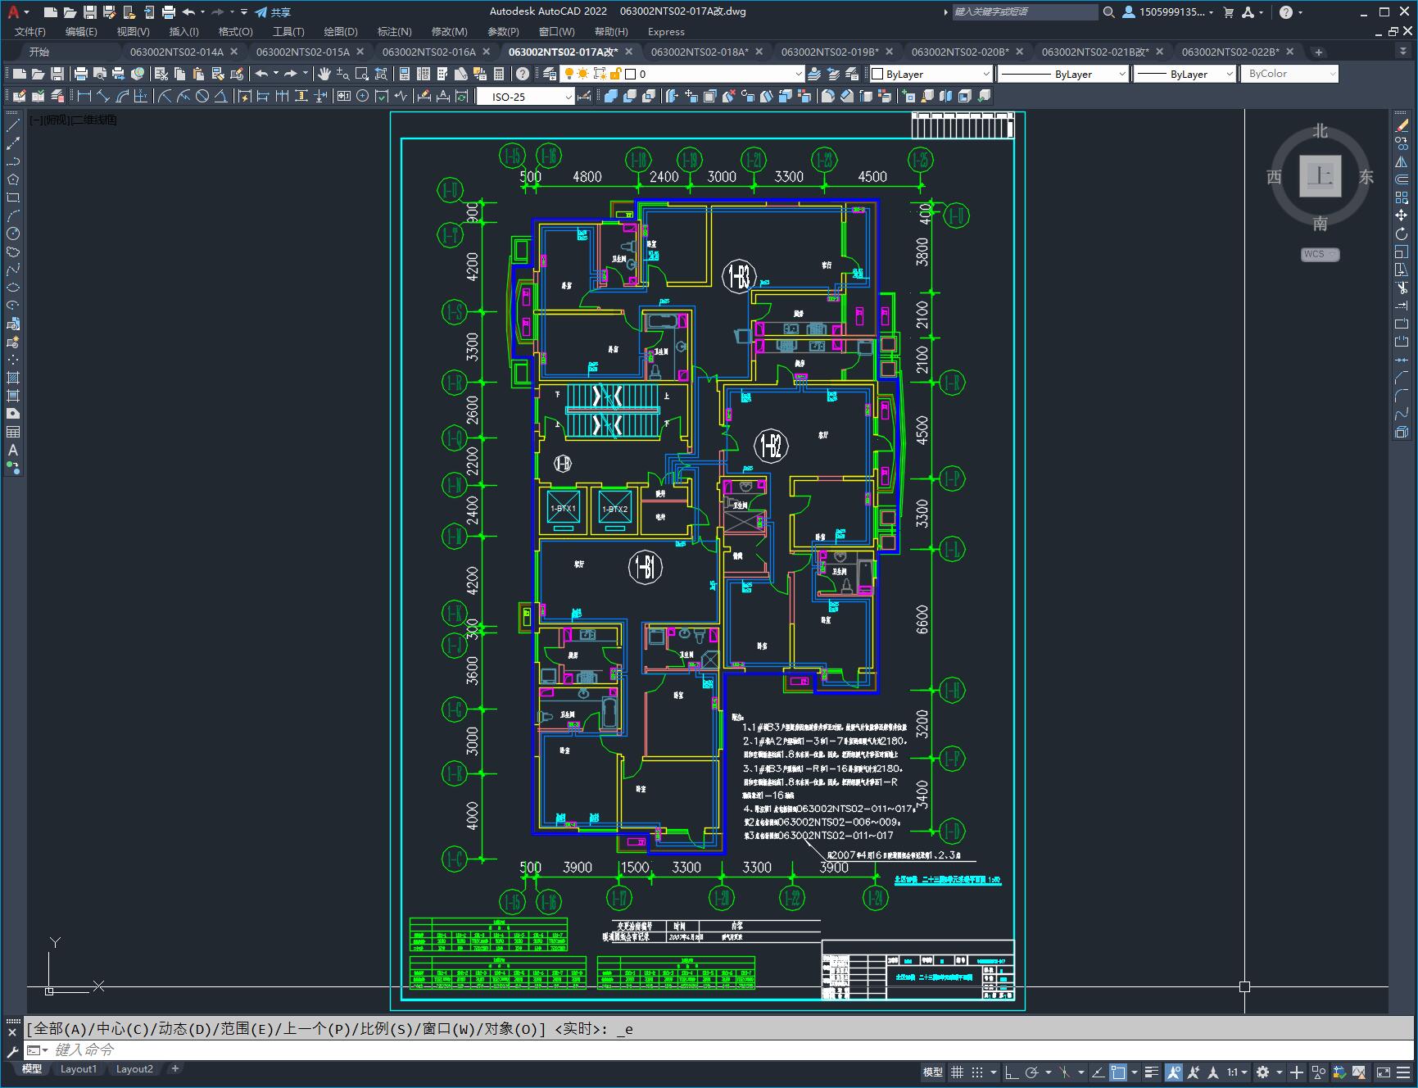Click the command line input field

(x=721, y=1049)
